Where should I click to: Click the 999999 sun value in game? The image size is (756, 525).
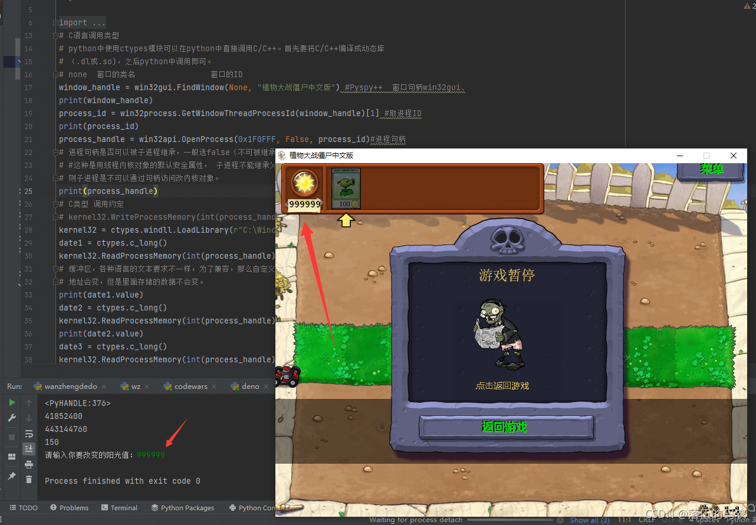tap(304, 204)
